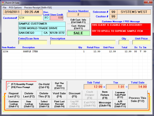Click the Invoice Number field showing 2

[78, 15]
